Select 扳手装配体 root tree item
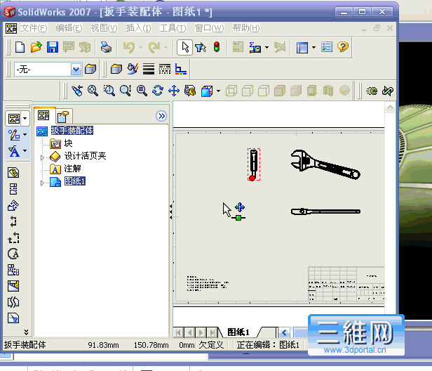The image size is (432, 371). [x=72, y=131]
